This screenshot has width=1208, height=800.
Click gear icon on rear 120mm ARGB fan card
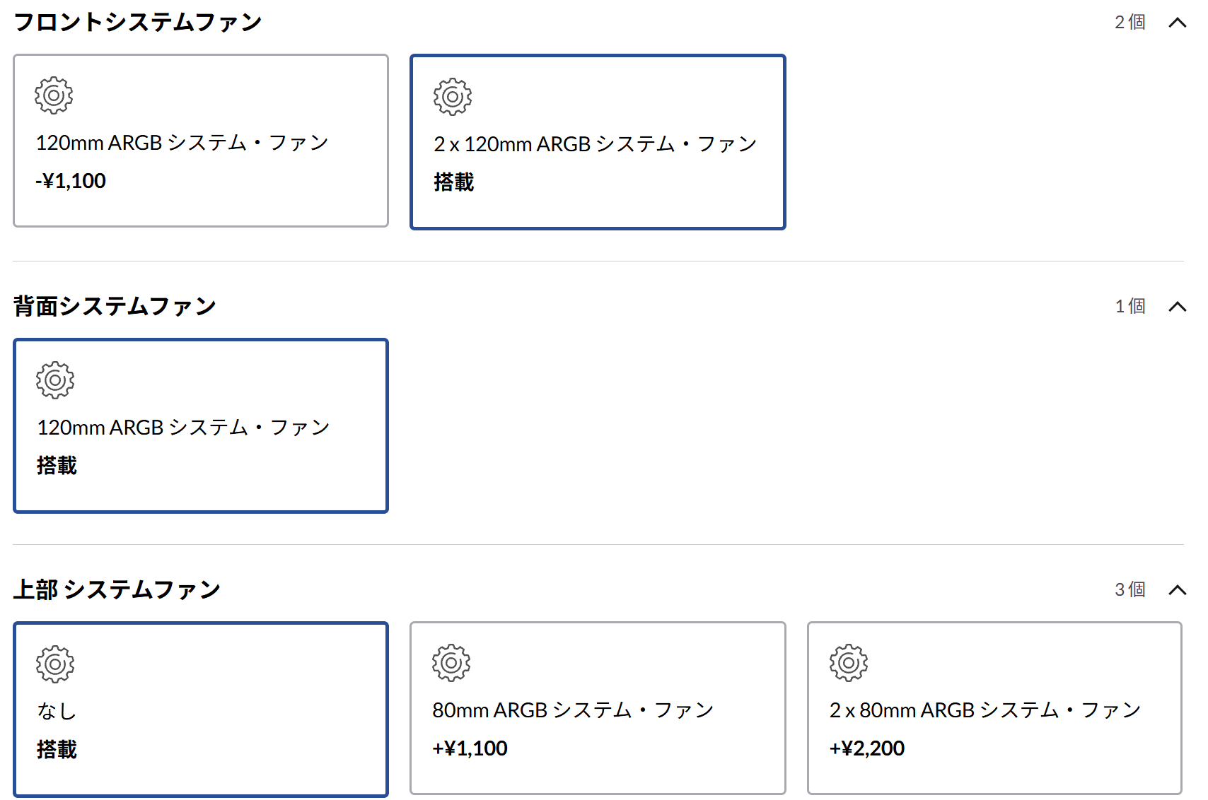click(x=55, y=380)
